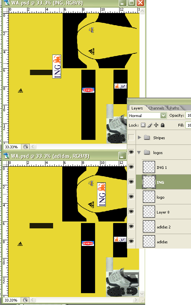Click the adidas layer thumbnail
This screenshot has width=191, height=305.
pyautogui.click(x=149, y=241)
